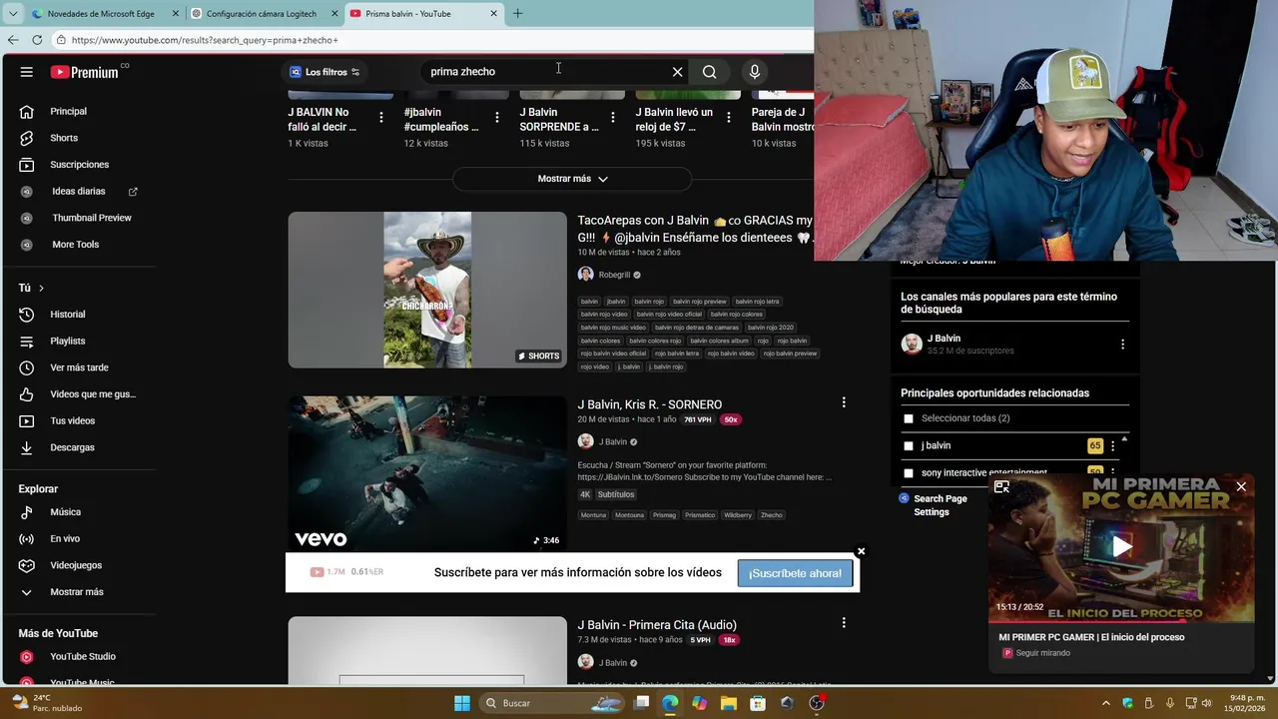Screen dimensions: 1278x719
Task: Play the MI PRIMER PC GAMER miniplayer
Action: click(1122, 546)
